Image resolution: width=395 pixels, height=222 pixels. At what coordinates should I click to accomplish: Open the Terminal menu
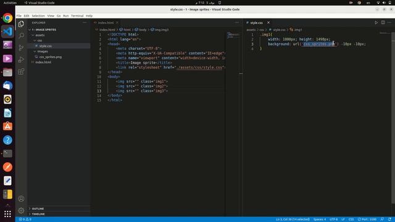pyautogui.click(x=77, y=16)
